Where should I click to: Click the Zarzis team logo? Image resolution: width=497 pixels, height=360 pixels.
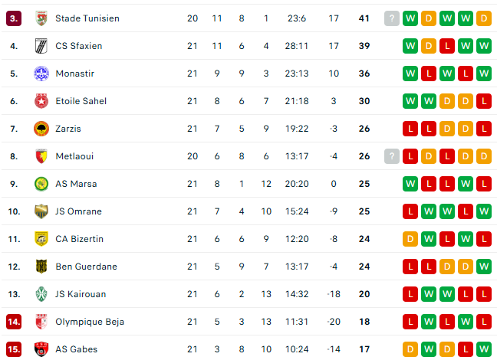(41, 129)
